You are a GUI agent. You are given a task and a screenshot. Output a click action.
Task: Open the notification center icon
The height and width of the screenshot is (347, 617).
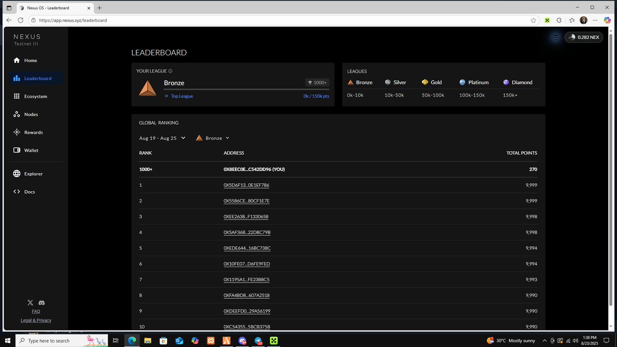coord(607,340)
